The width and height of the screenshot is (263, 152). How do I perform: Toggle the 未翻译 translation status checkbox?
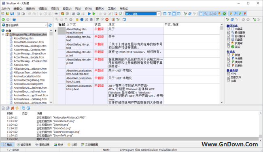point(229,29)
